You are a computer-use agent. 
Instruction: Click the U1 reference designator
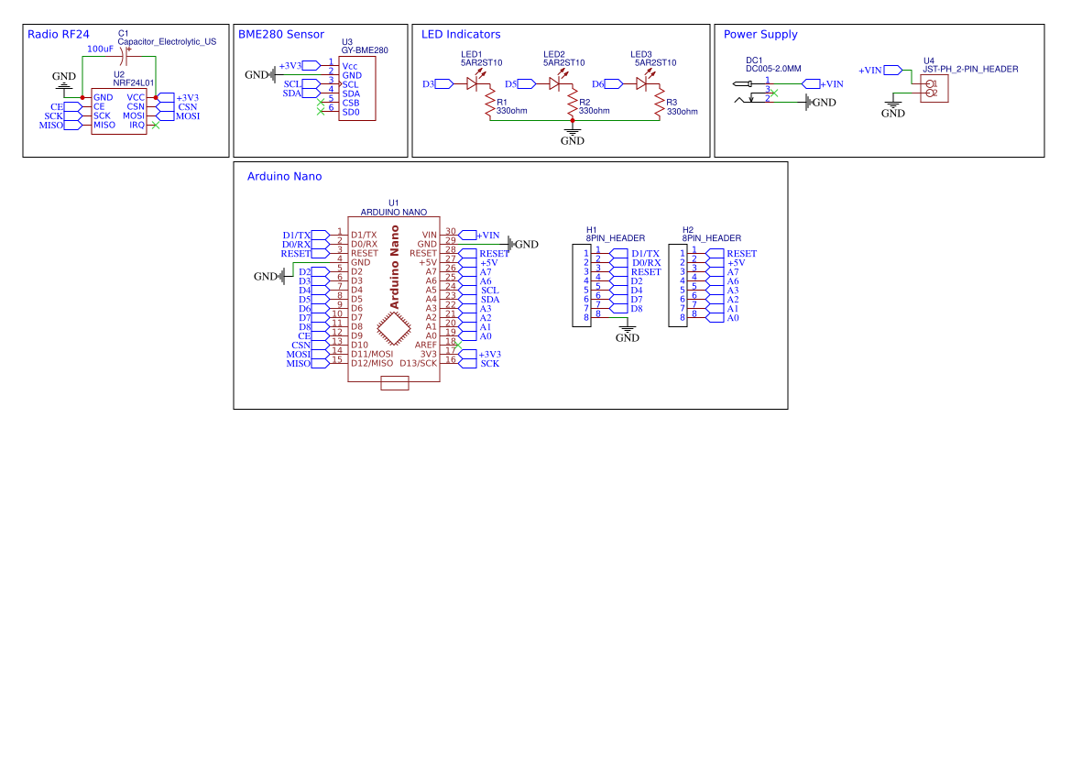[x=393, y=203]
